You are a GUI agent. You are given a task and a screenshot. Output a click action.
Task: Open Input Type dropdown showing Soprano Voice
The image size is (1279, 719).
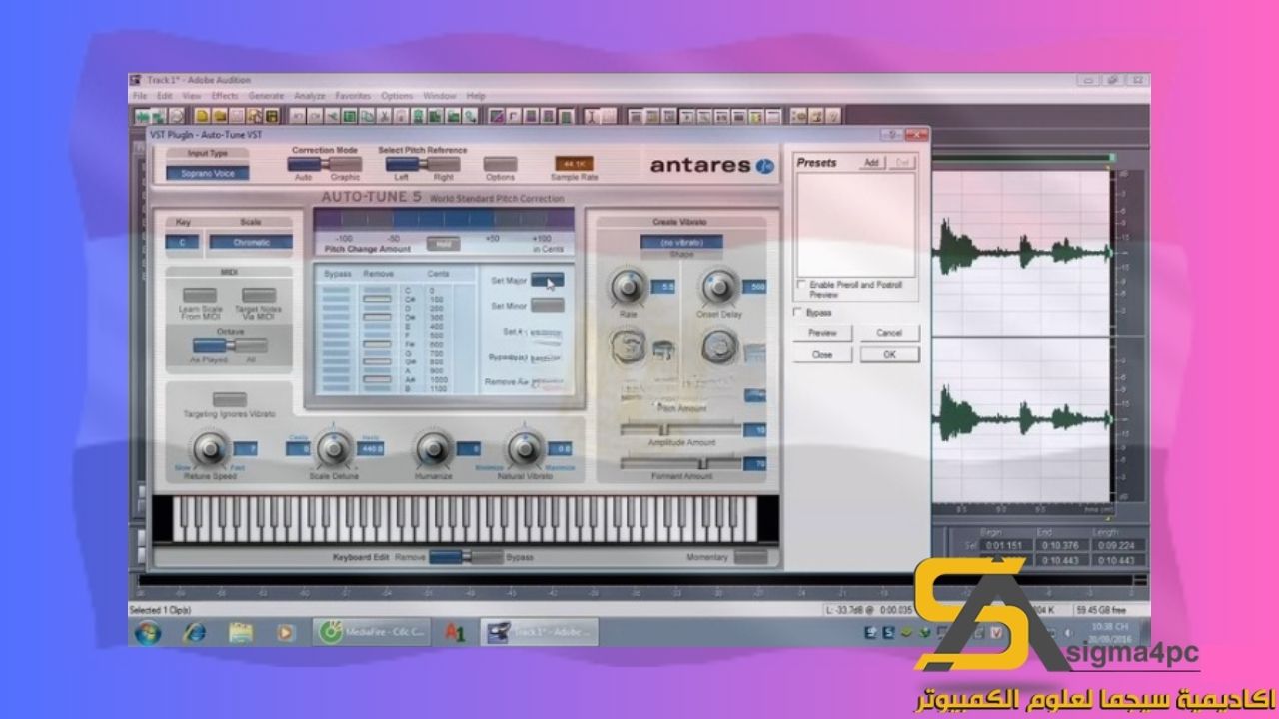[208, 173]
